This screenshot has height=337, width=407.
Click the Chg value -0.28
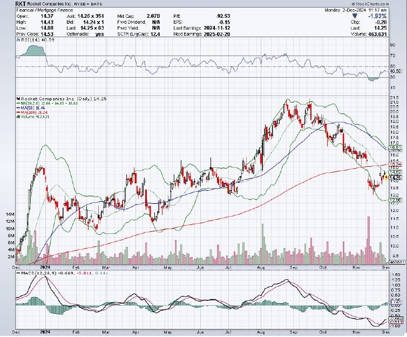point(381,22)
